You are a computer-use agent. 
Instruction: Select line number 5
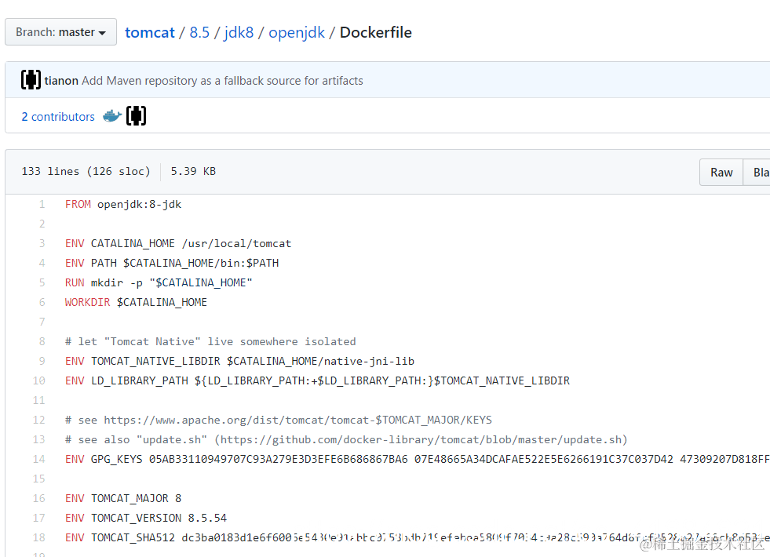pos(42,282)
